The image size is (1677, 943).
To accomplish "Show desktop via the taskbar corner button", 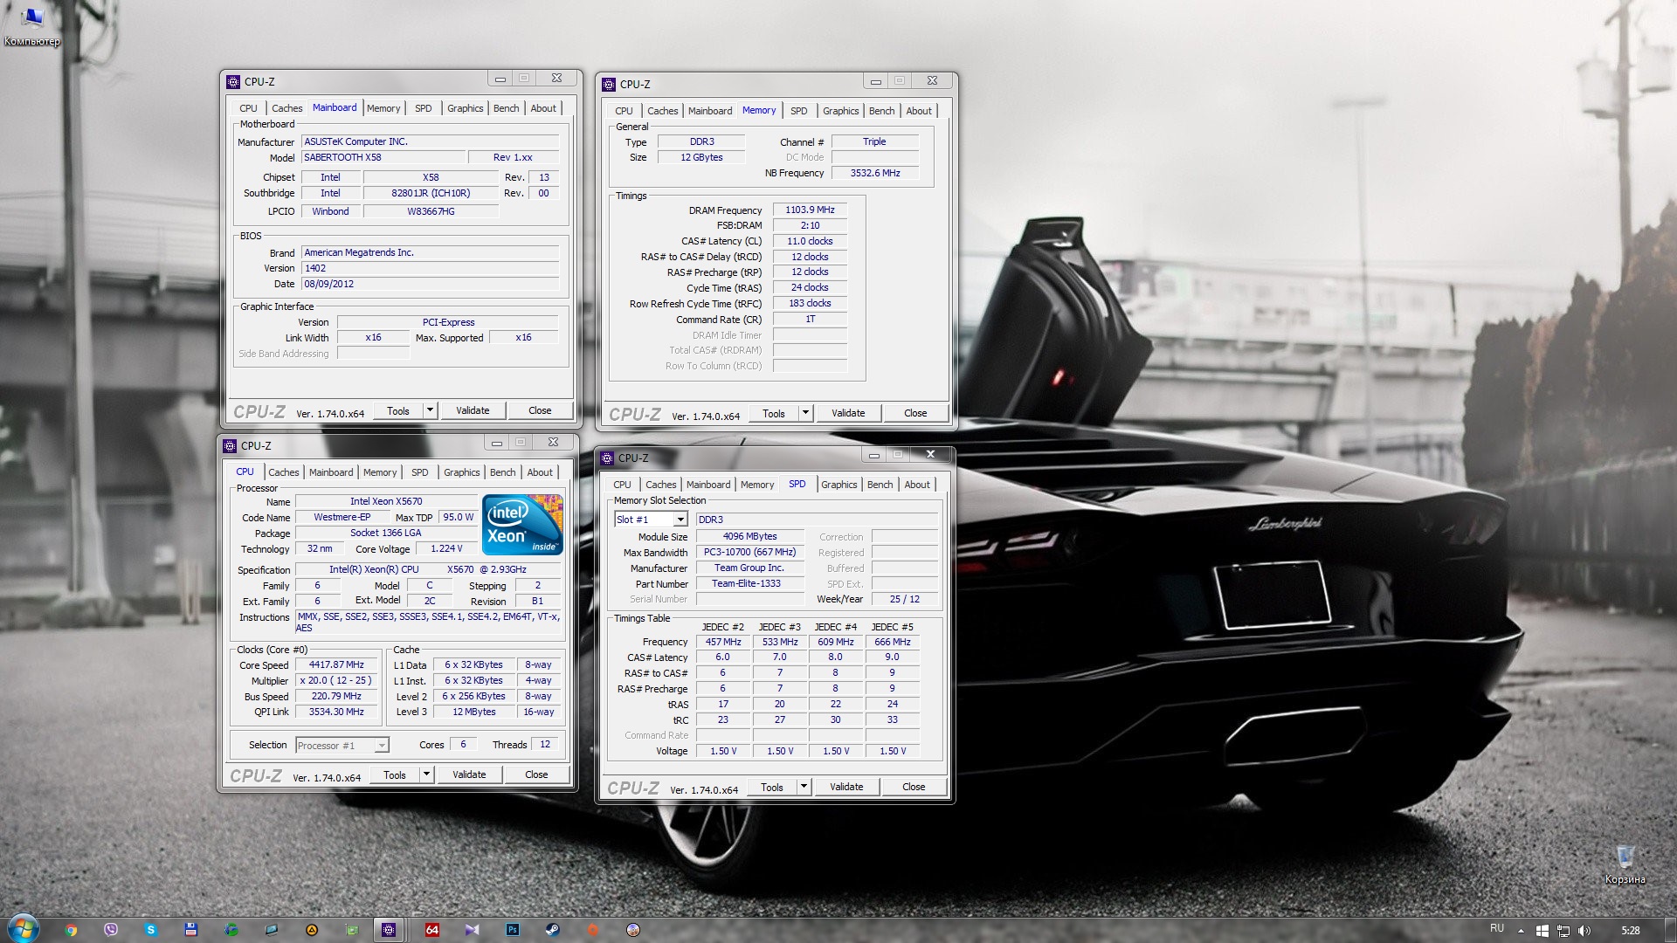I will coord(1670,929).
